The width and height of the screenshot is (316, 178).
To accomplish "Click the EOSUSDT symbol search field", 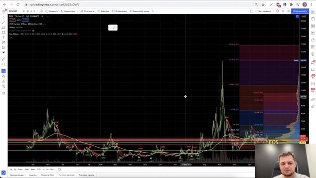I will pos(13,11).
